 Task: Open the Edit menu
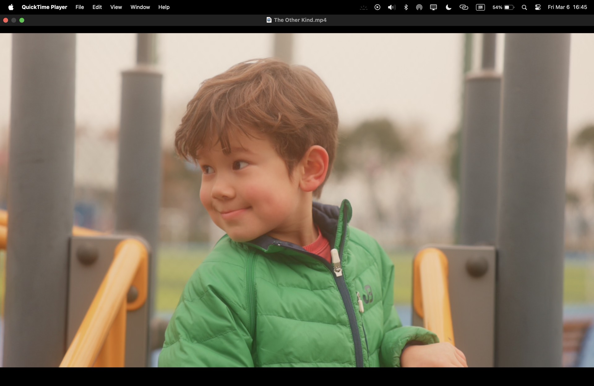point(97,7)
